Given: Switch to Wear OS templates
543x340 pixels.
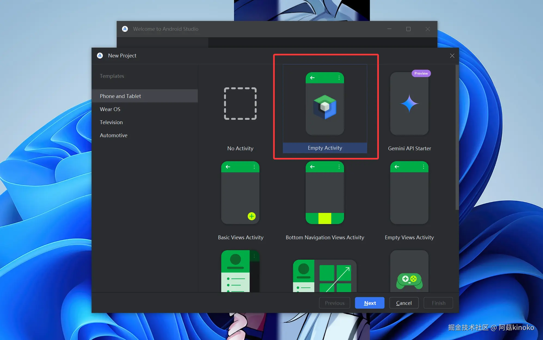Looking at the screenshot, I should [x=110, y=109].
